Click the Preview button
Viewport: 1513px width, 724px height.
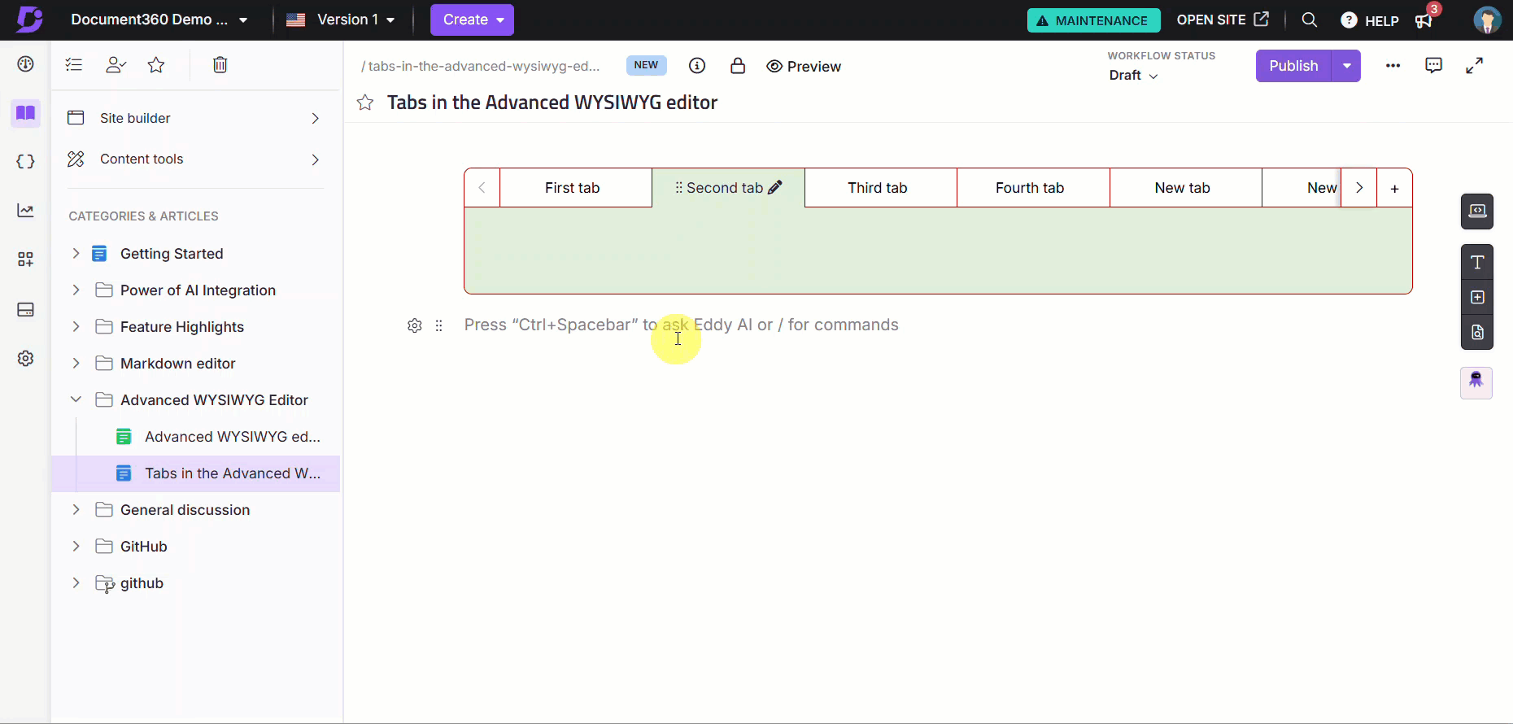coord(804,67)
